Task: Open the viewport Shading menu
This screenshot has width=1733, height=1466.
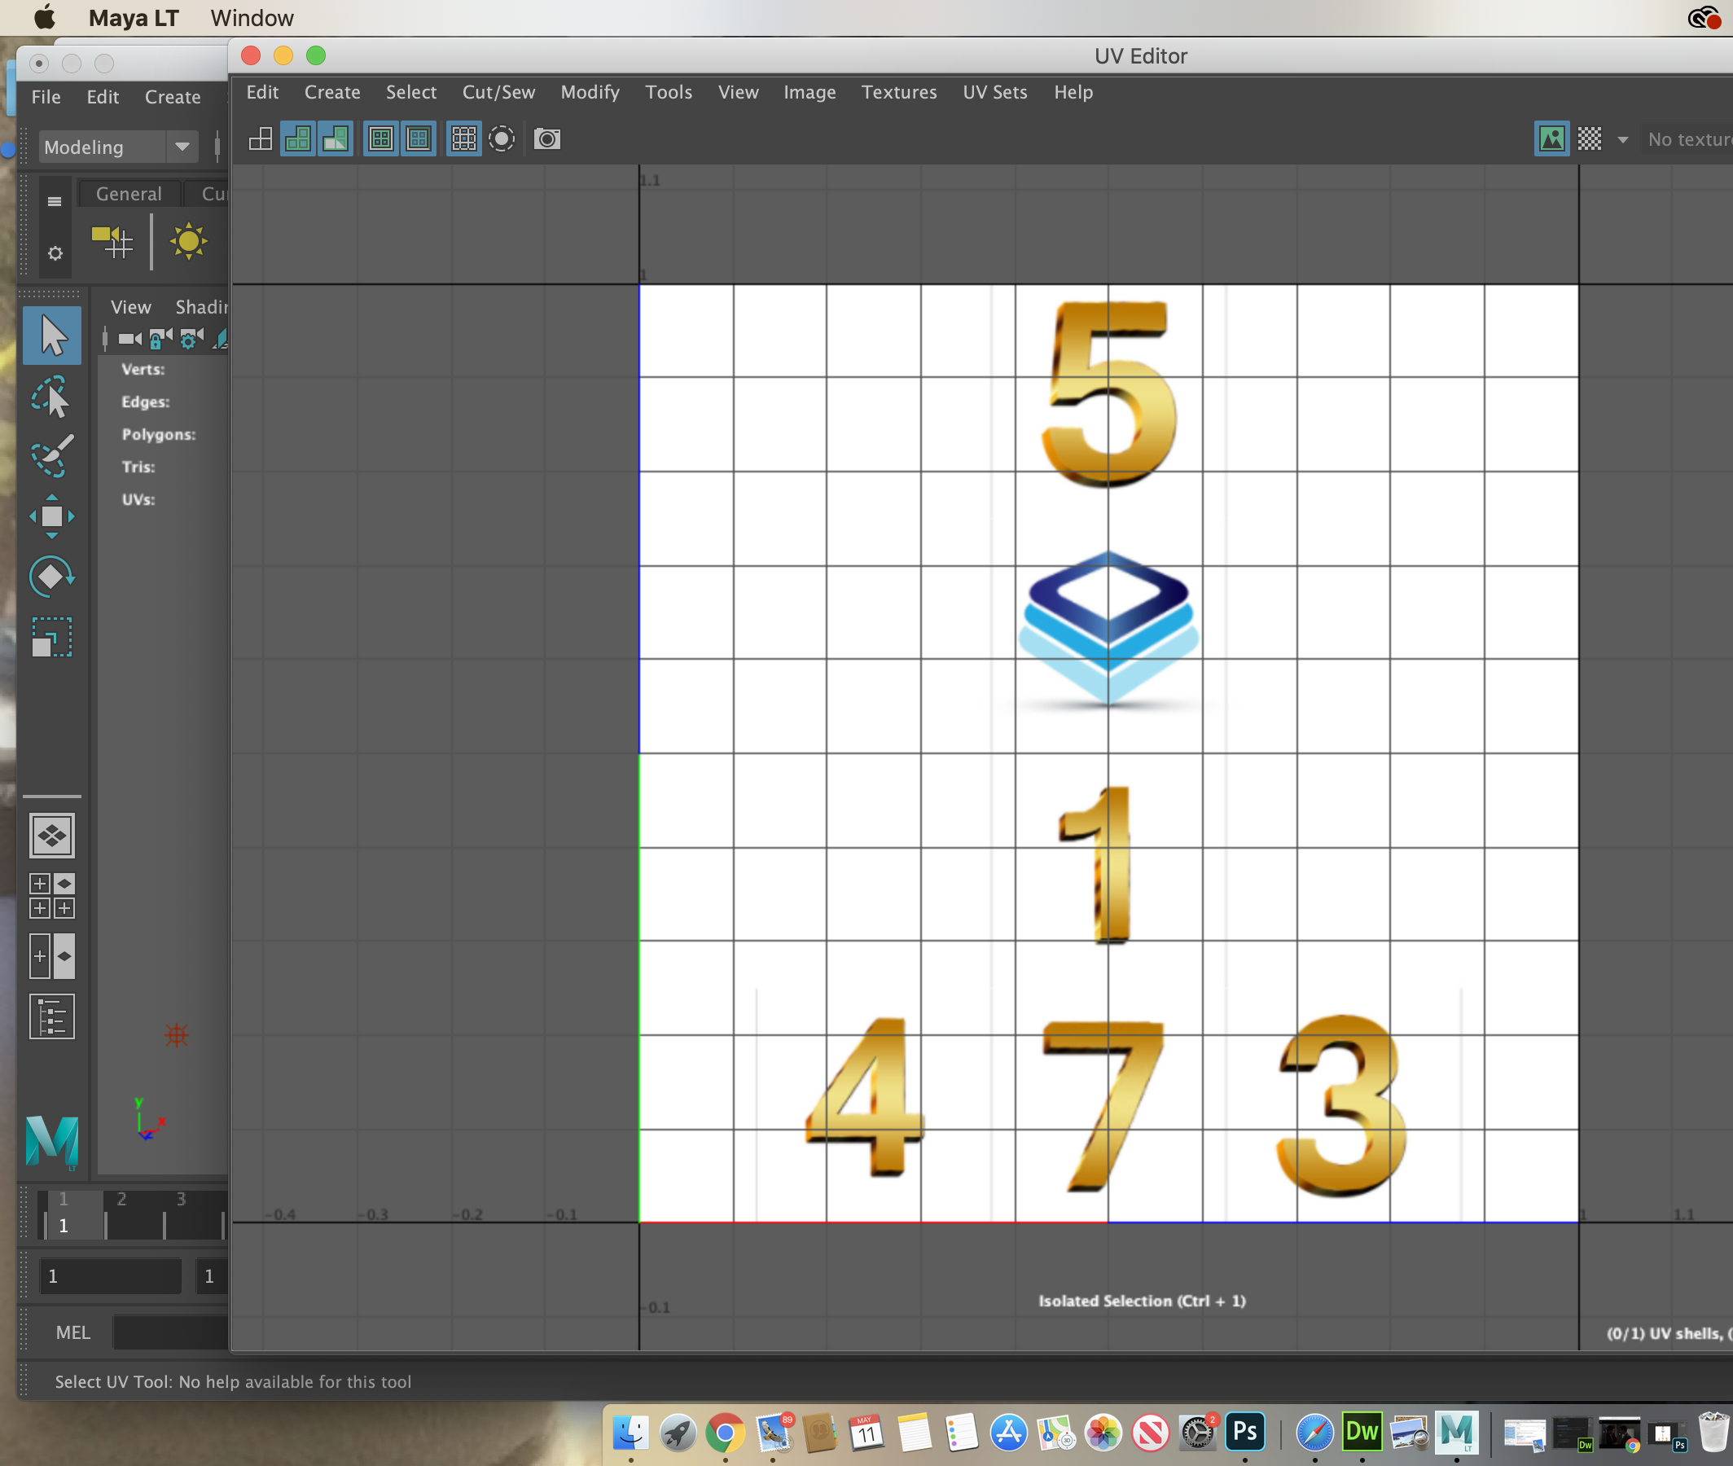Action: [202, 308]
